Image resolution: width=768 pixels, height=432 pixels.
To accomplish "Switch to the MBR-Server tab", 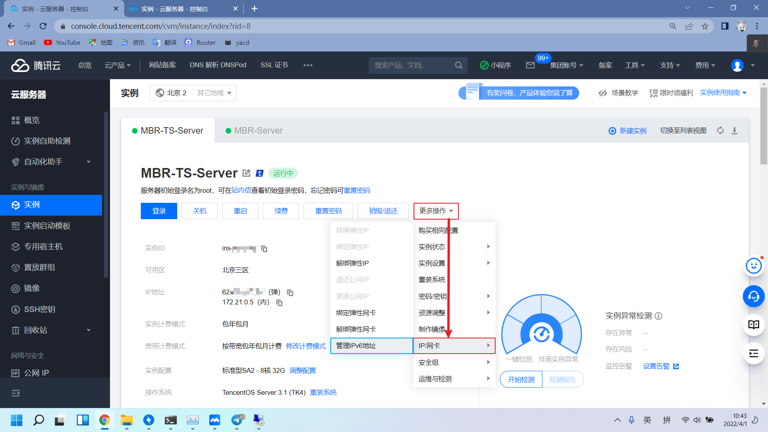I will click(254, 131).
